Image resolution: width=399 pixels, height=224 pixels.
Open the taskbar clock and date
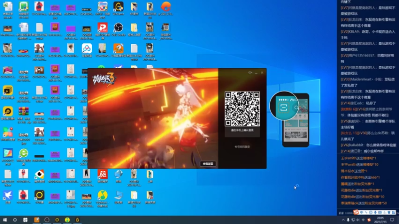(381, 220)
